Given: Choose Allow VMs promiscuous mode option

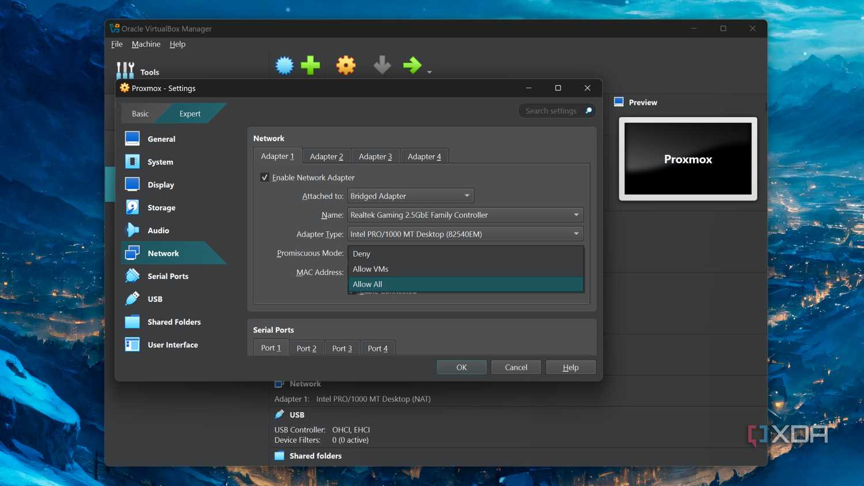Looking at the screenshot, I should tap(466, 269).
